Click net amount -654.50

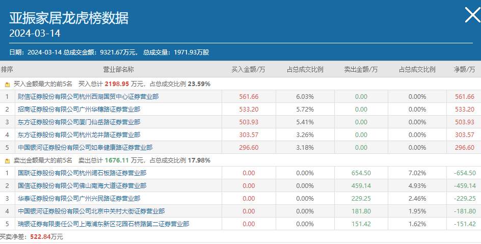pos(465,173)
